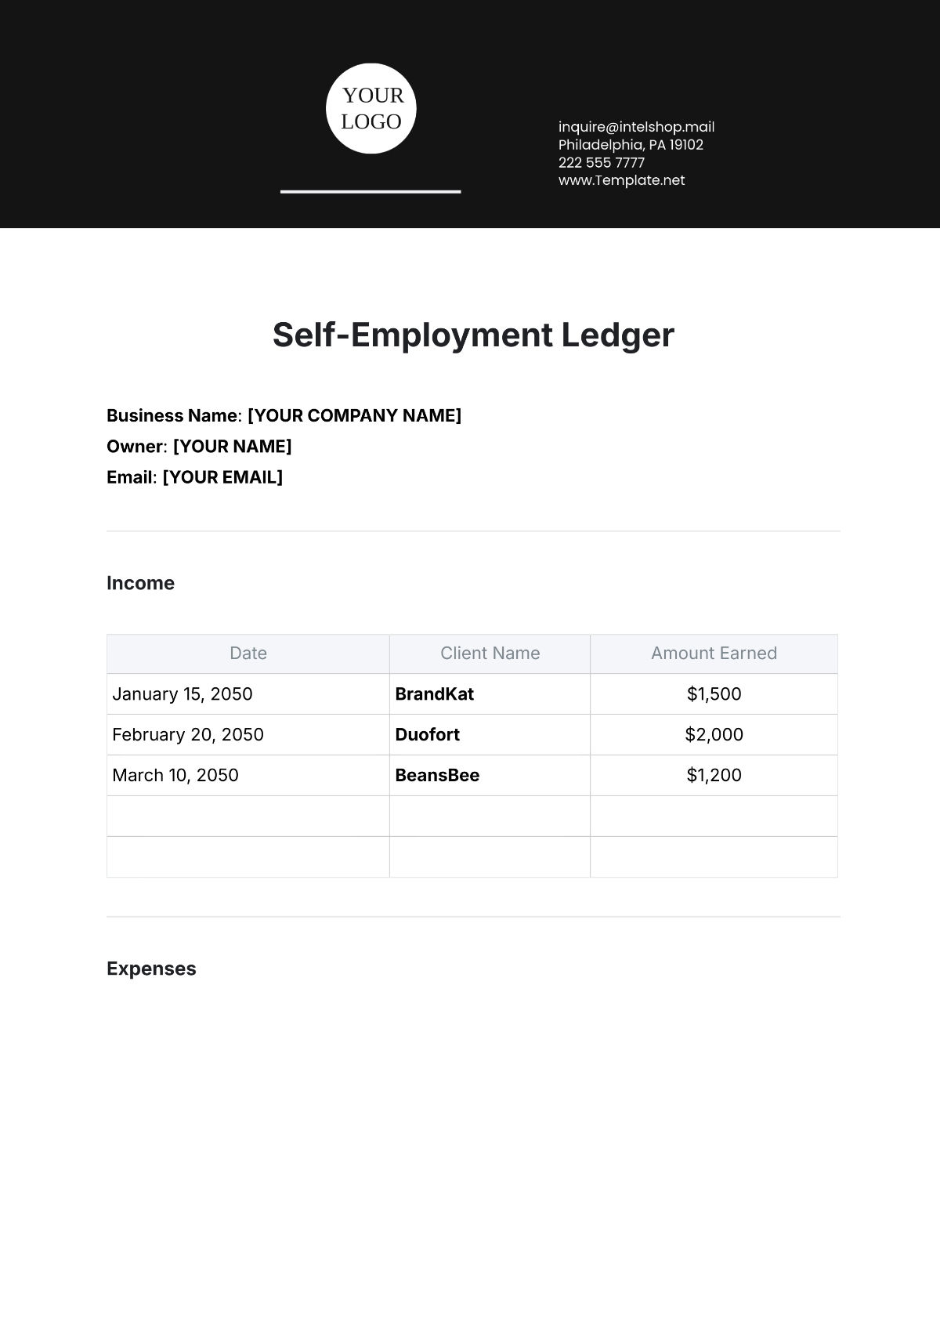The image size is (940, 1329).
Task: Click the inquire@intelshop.mail email address
Action: click(636, 127)
